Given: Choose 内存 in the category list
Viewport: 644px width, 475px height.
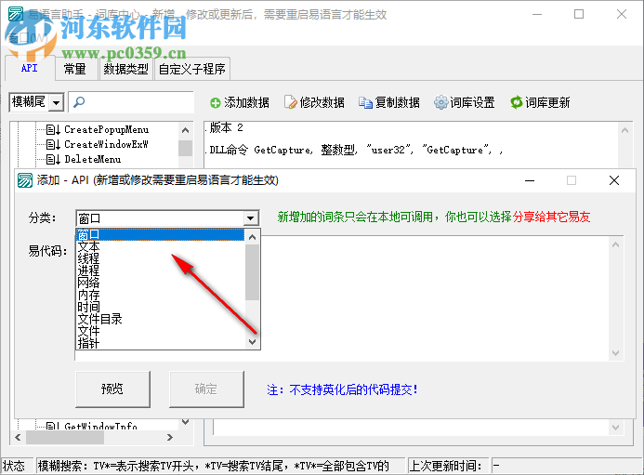Looking at the screenshot, I should tap(160, 295).
